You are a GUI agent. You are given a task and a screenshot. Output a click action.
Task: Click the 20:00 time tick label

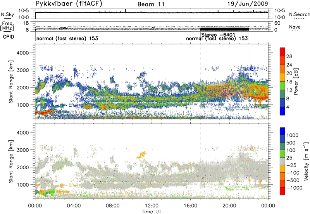pos(229,206)
